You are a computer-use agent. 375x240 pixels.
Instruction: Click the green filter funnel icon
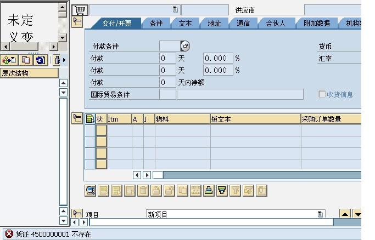(x=222, y=190)
